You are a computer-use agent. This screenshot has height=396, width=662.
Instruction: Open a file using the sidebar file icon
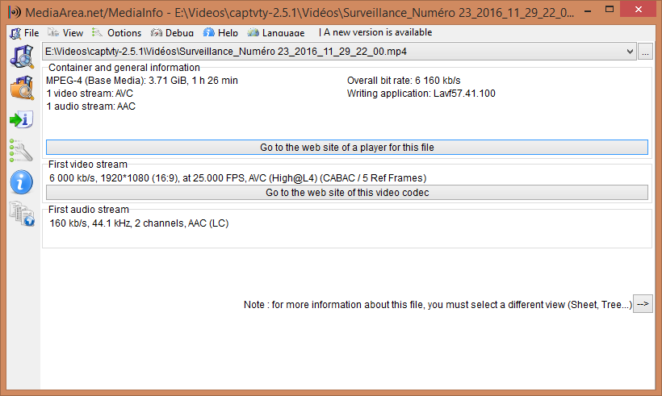coord(22,57)
